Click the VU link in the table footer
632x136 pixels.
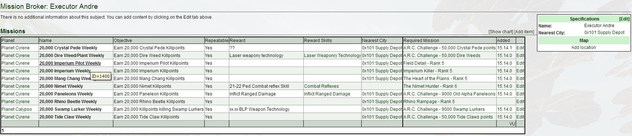point(512,124)
